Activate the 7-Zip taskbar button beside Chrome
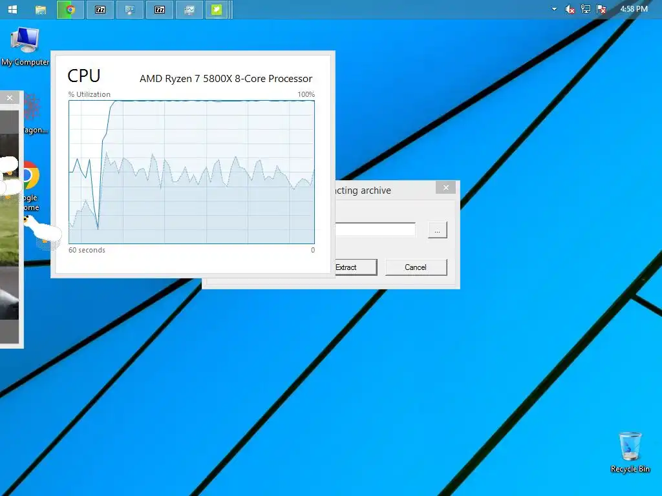This screenshot has width=662, height=496. 100,9
